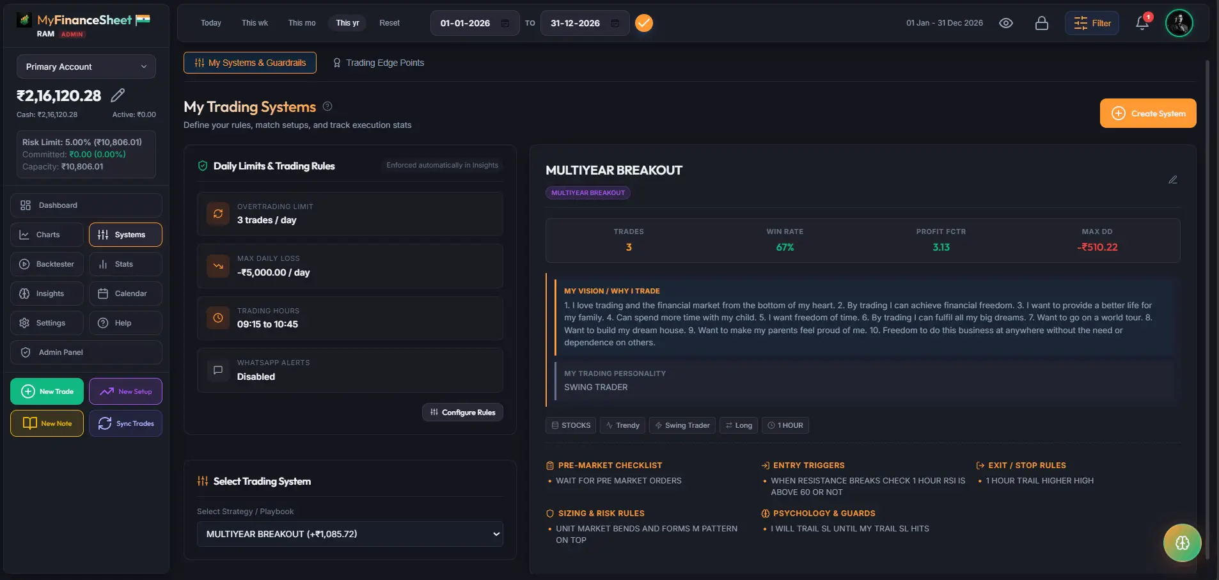Select the This mo date range
Viewport: 1219px width, 580px height.
[x=302, y=23]
